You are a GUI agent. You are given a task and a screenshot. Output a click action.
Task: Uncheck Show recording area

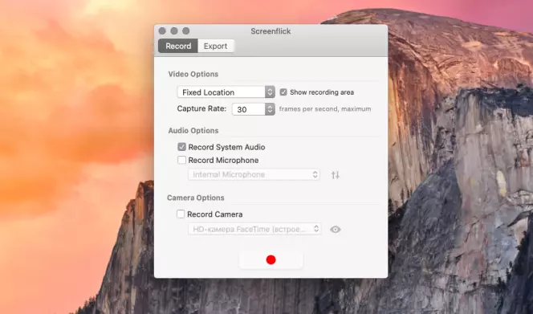[283, 92]
